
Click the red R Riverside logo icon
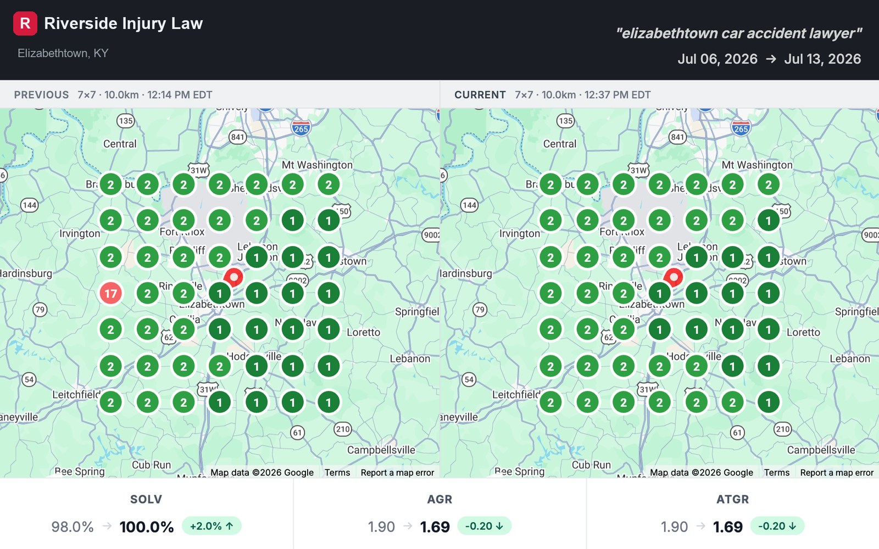[x=25, y=24]
